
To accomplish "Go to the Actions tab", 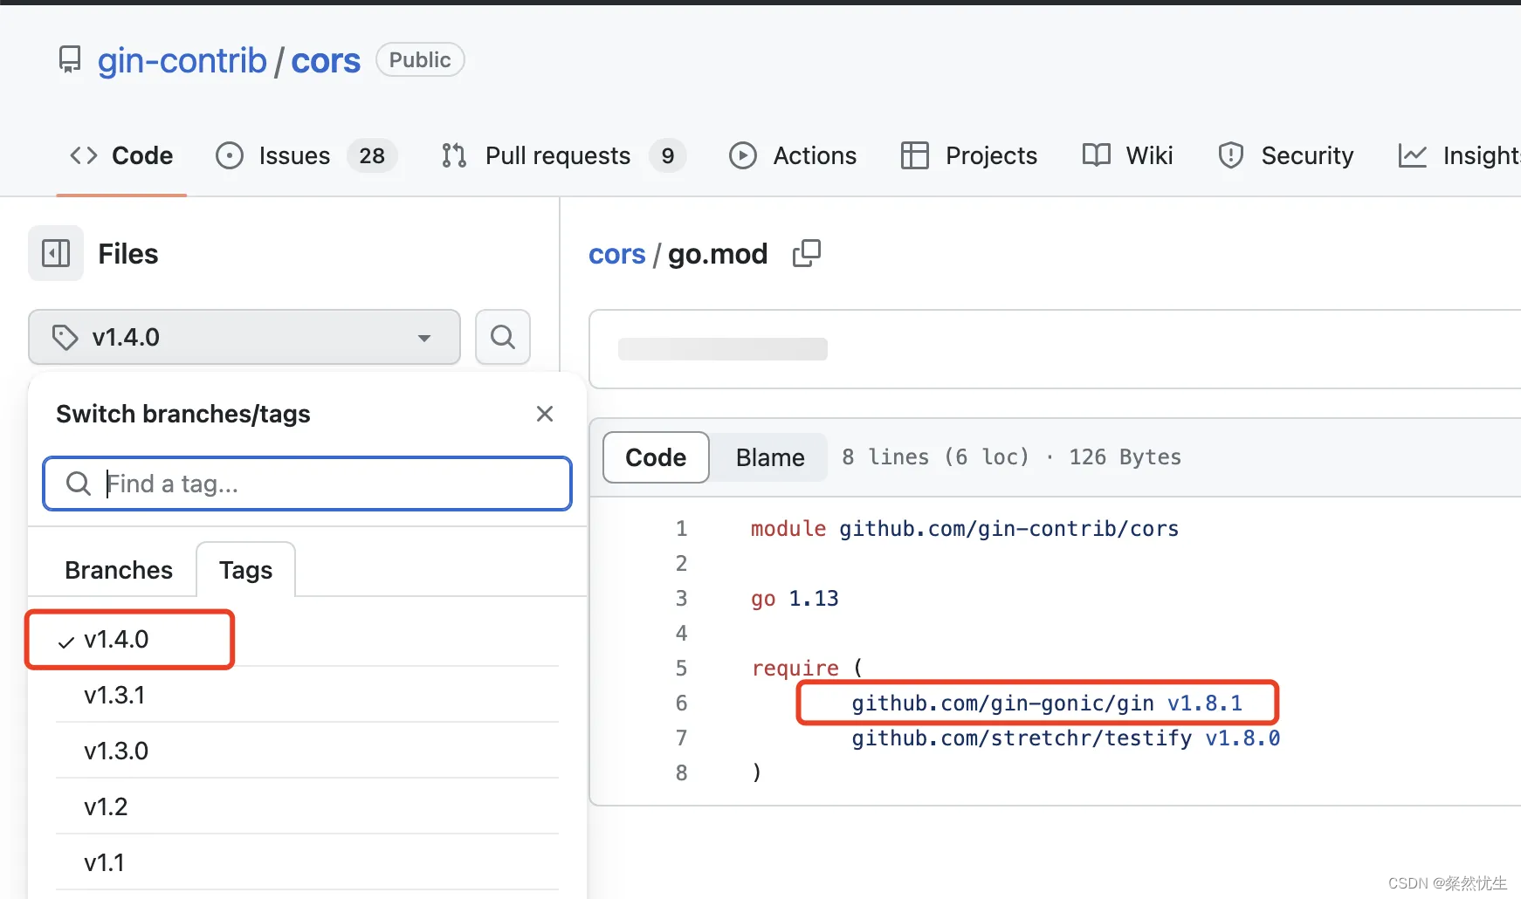I will coord(793,155).
